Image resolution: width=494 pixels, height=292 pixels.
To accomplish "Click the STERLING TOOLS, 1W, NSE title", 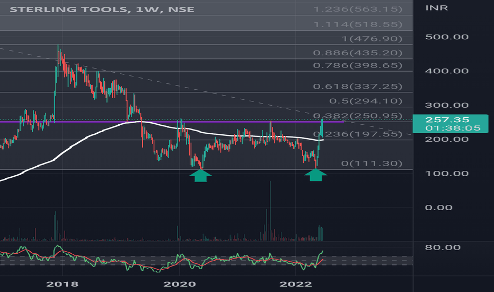I will [x=102, y=9].
